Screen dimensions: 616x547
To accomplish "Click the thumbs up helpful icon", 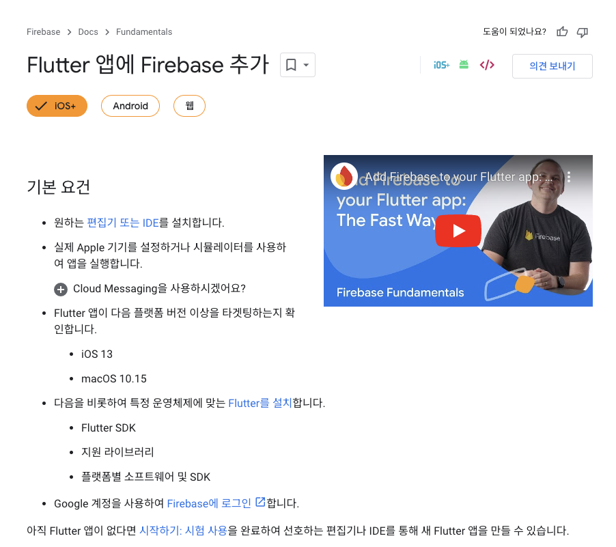I will click(x=562, y=32).
